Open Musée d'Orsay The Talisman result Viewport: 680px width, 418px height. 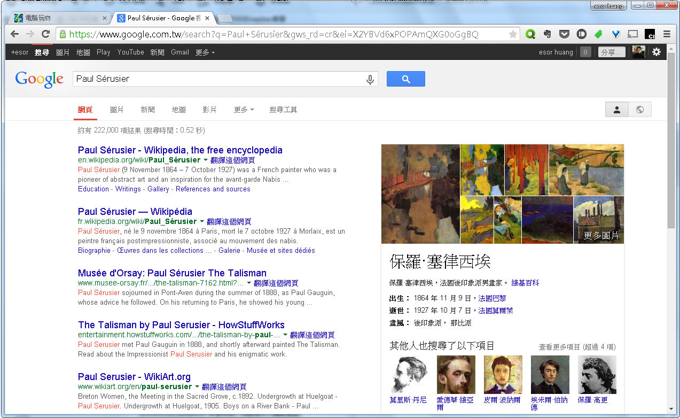172,273
